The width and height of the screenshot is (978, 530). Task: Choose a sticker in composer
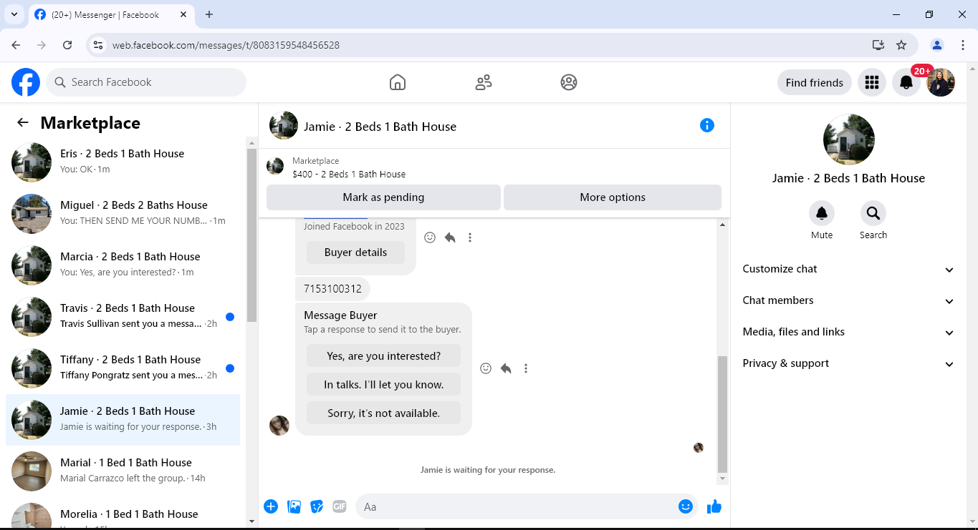(317, 506)
